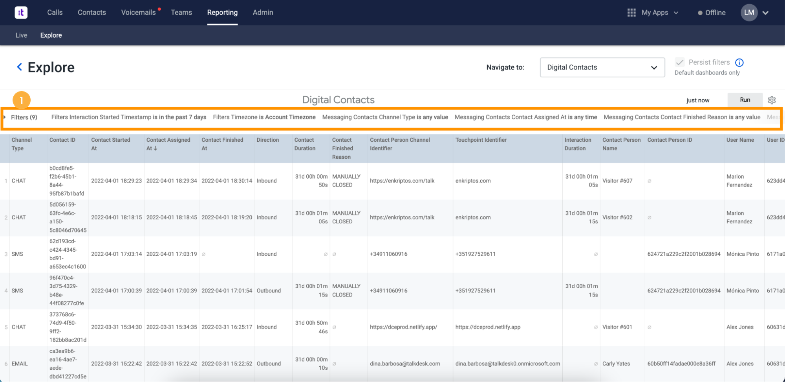The width and height of the screenshot is (785, 382).
Task: Click the Channel Type is any value filter
Action: click(x=385, y=117)
